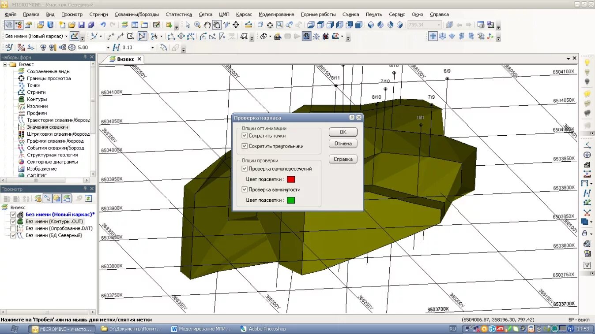Close the Визекс tab with X
The height and width of the screenshot is (334, 595).
tap(139, 59)
